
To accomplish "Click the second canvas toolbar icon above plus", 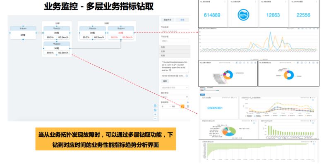I will [x=155, y=110].
